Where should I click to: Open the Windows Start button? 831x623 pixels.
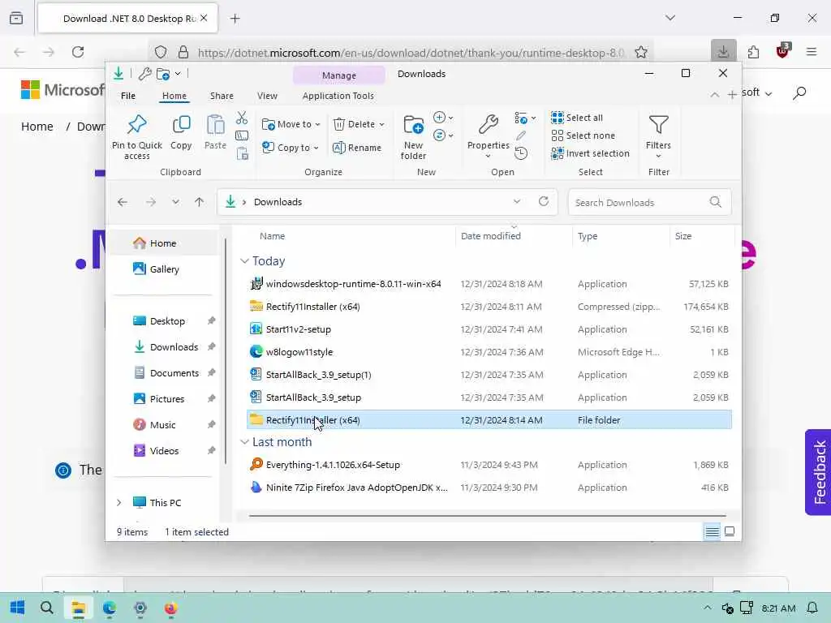[x=18, y=608]
